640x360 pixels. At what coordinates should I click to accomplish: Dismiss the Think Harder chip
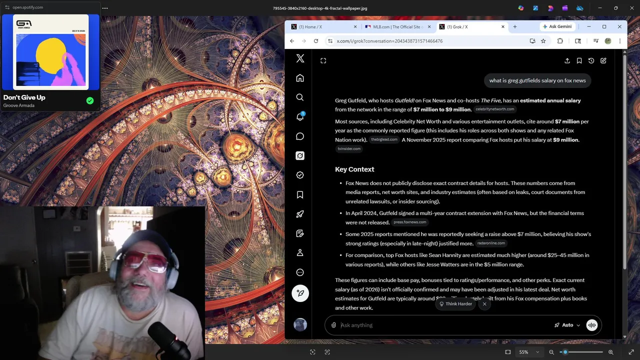[x=484, y=304]
